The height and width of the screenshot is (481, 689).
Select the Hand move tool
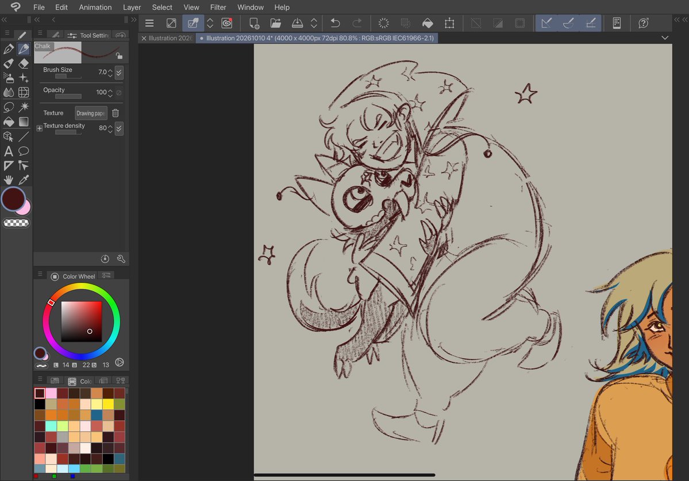[9, 180]
